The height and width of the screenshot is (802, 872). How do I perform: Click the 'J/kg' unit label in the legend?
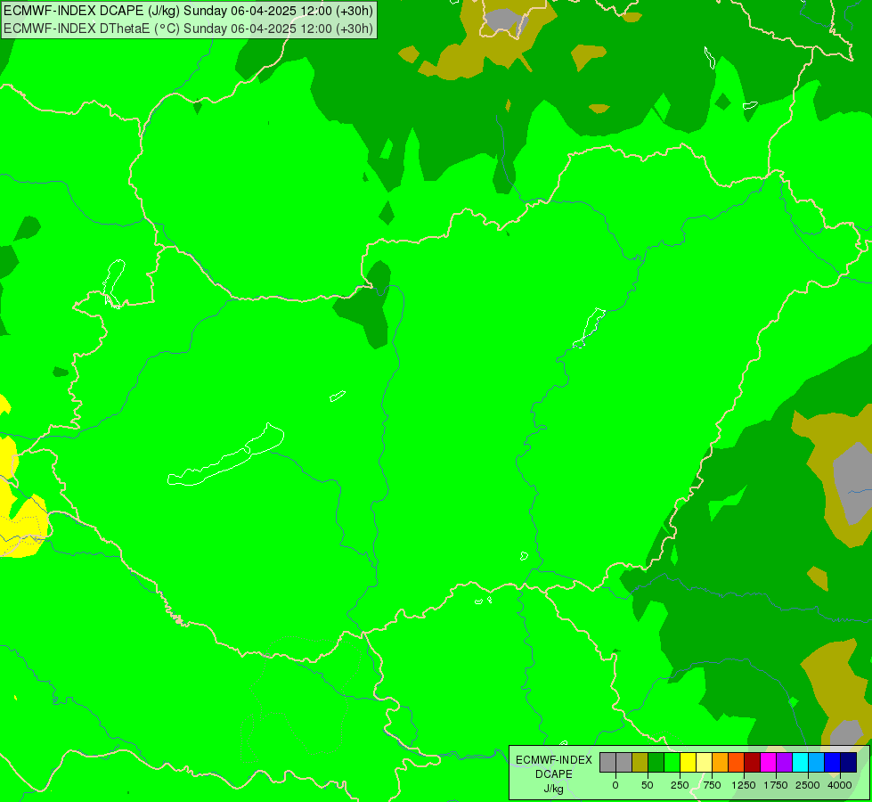pos(554,789)
